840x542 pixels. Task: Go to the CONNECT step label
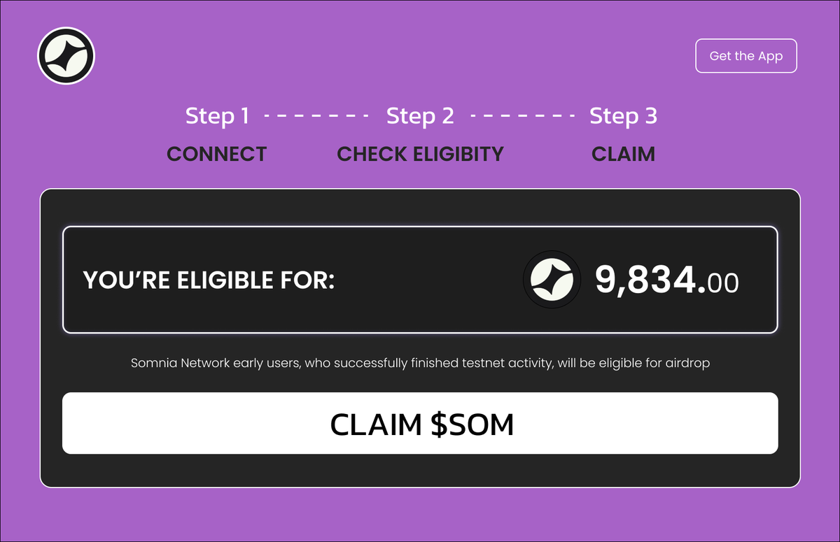(x=217, y=154)
